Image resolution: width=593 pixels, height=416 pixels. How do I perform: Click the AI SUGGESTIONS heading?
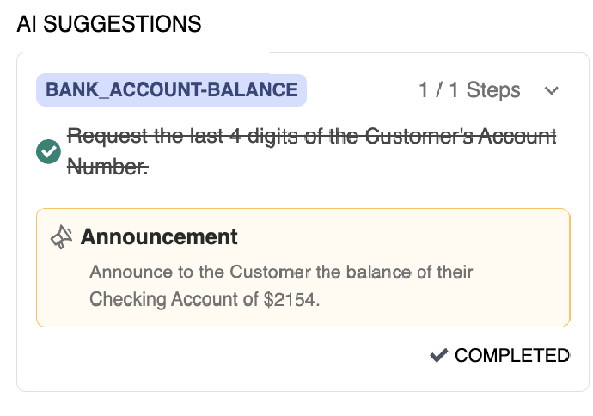point(109,24)
